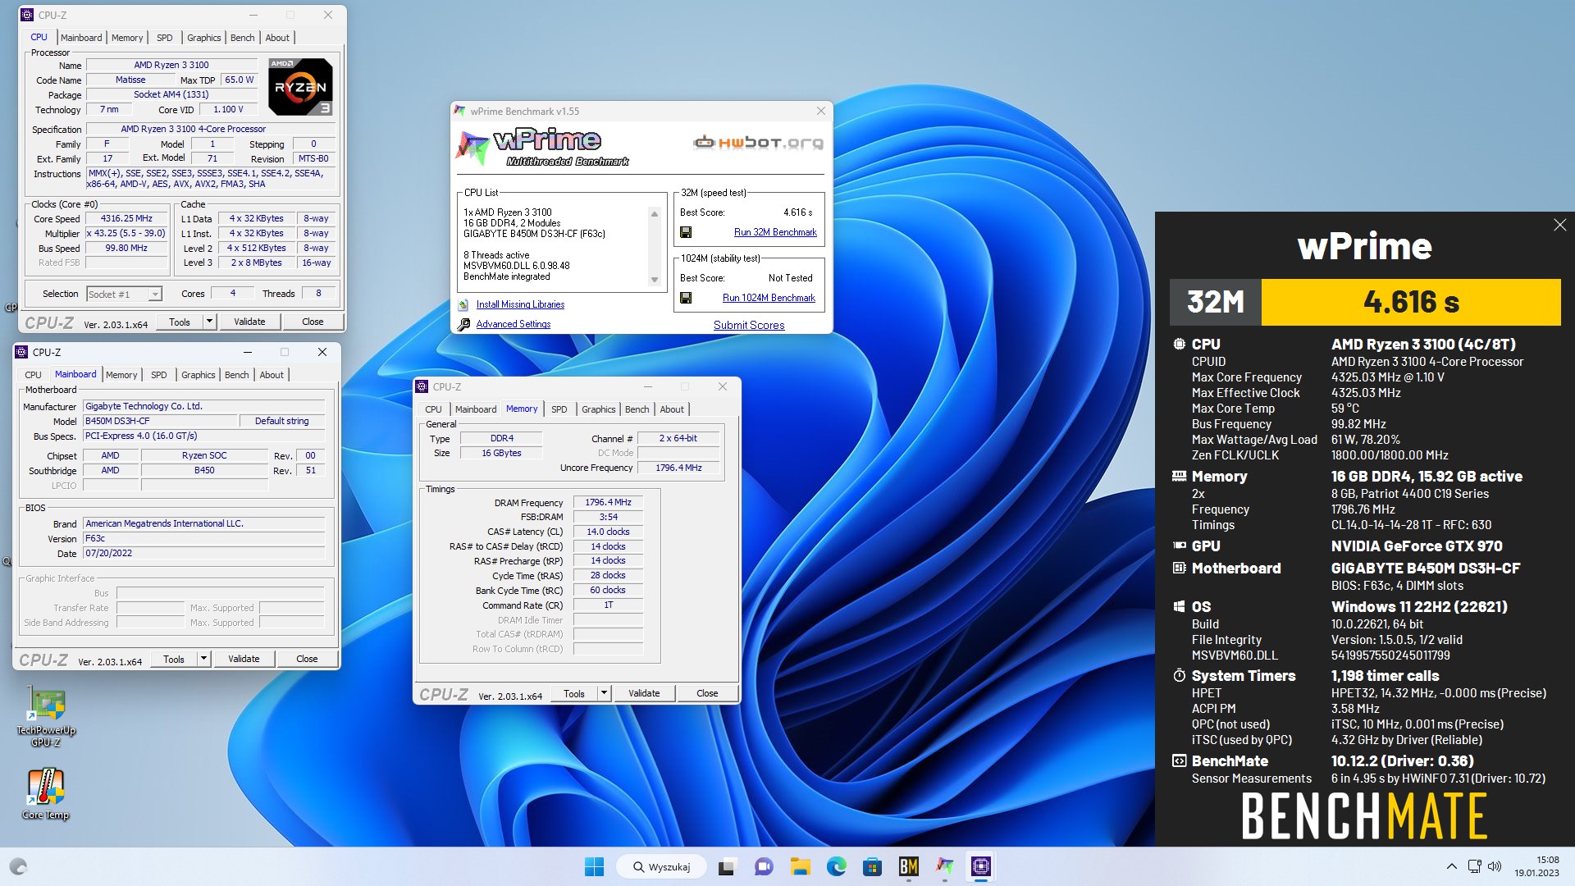Launch Microsoft Edge from taskbar
This screenshot has height=886, width=1575.
click(836, 866)
